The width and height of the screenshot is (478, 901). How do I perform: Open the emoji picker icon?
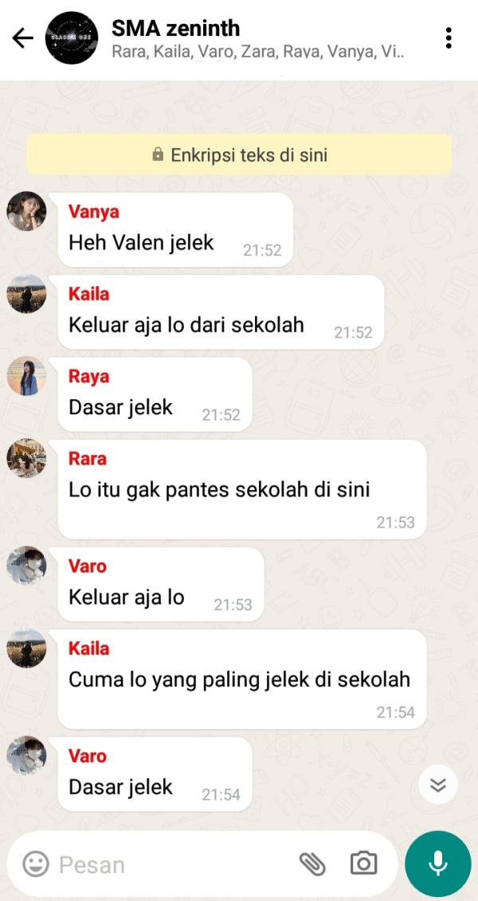coord(36,864)
